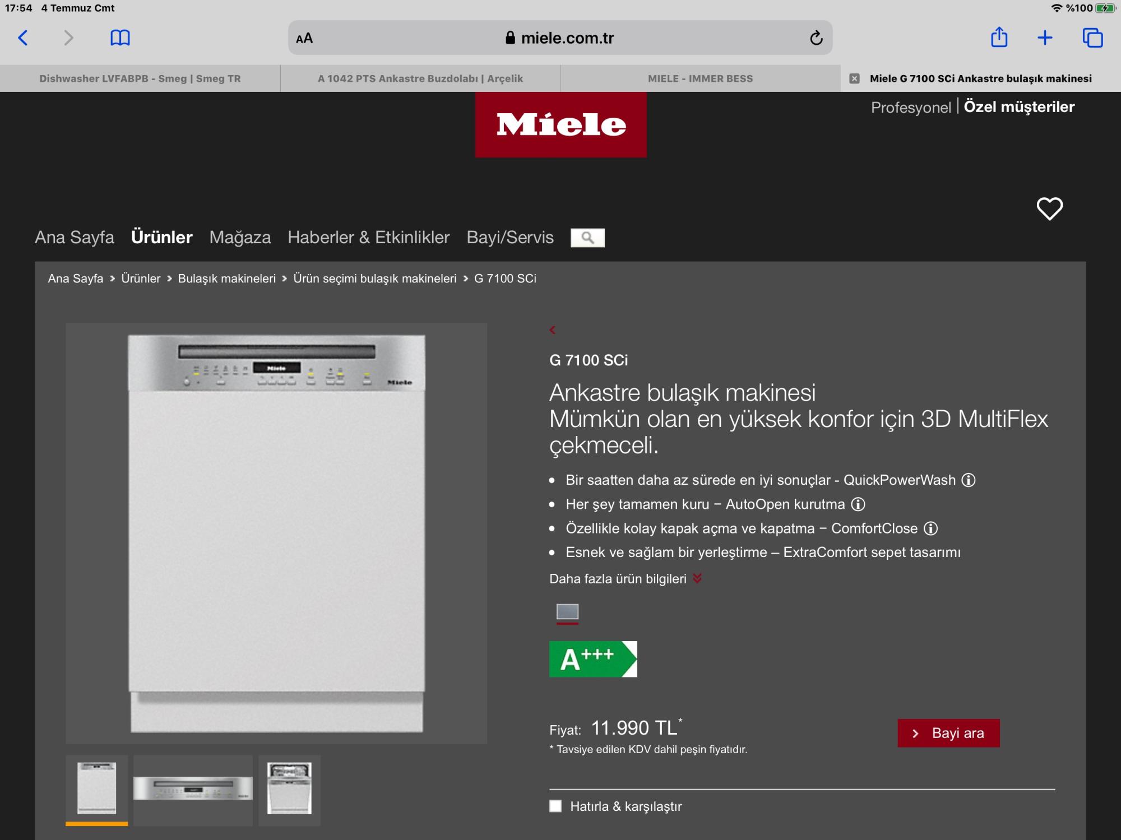
Task: Switch to Dishwasher LVFABPB Smeg tab
Action: [140, 78]
